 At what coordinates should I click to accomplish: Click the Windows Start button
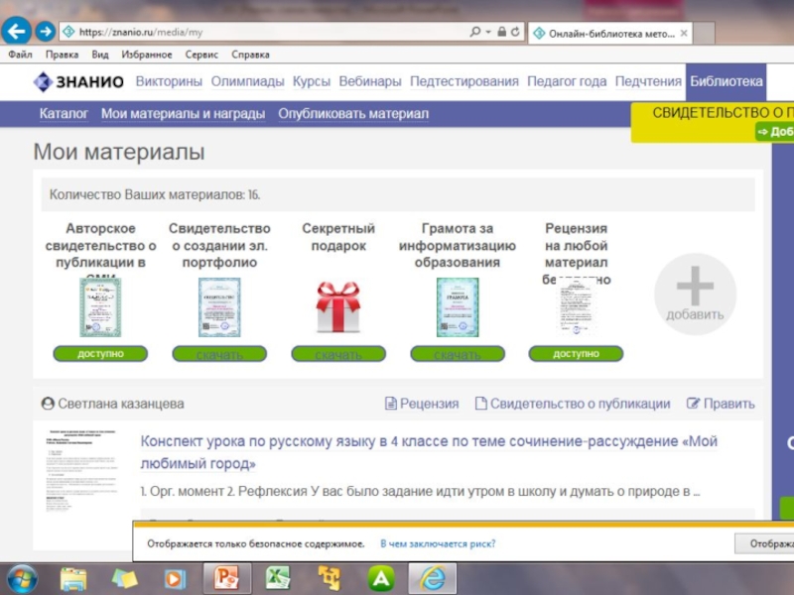22,578
